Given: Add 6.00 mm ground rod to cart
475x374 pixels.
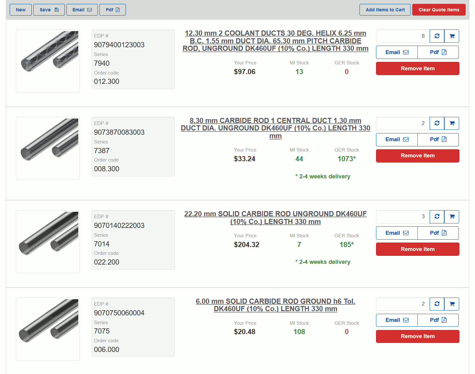Looking at the screenshot, I should tap(452, 304).
